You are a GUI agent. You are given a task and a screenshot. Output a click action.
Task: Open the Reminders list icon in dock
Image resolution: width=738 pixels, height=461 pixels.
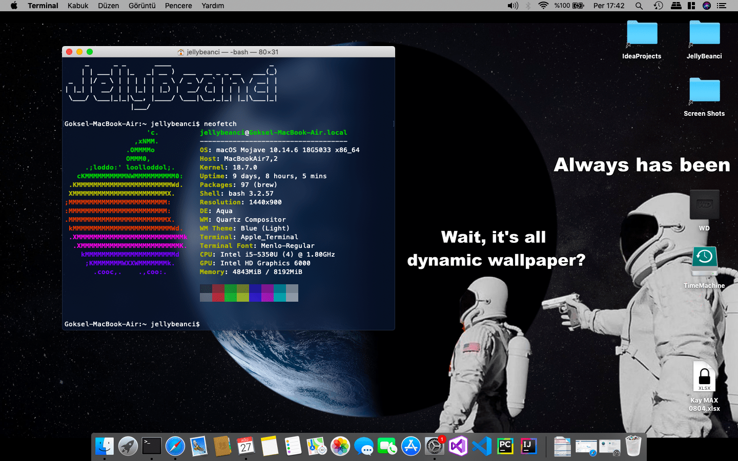point(293,446)
